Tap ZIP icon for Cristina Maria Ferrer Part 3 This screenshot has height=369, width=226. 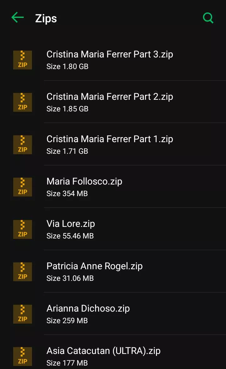pyautogui.click(x=23, y=60)
